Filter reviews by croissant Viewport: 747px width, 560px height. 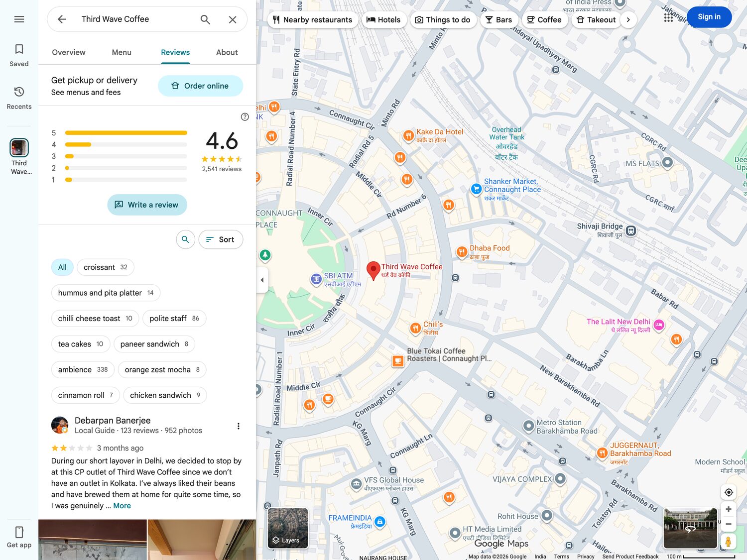click(x=106, y=267)
